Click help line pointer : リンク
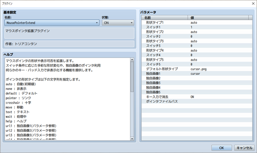The image size is (257, 153). [18, 98]
